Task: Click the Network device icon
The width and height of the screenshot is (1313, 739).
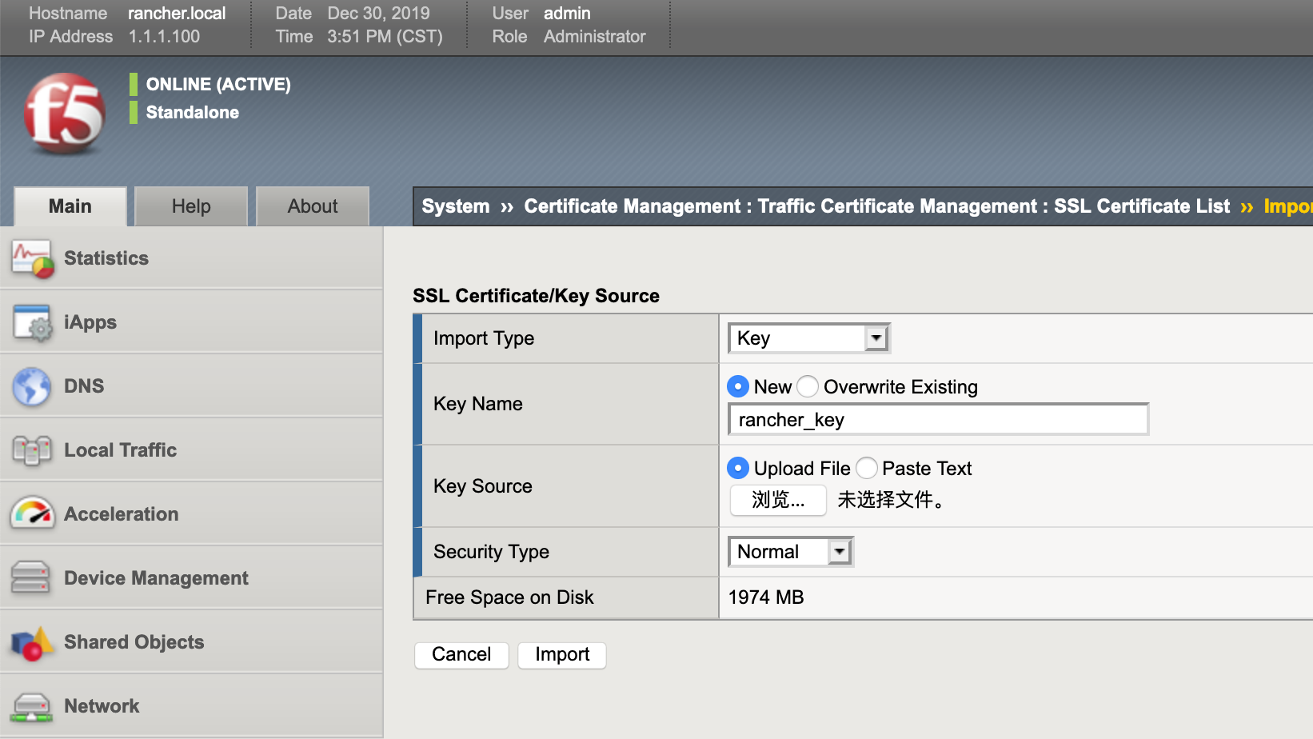Action: tap(32, 706)
